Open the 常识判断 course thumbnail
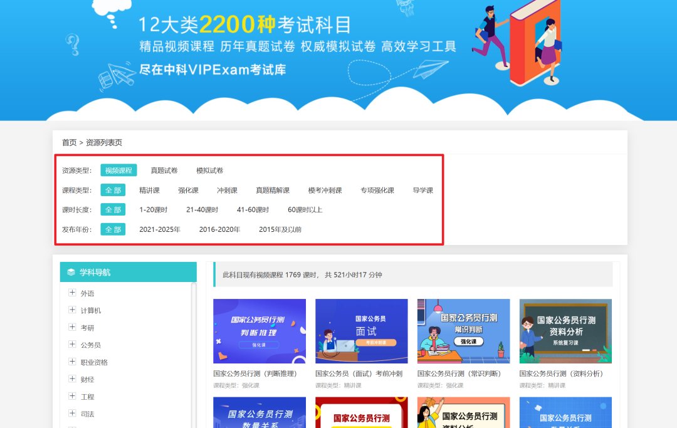This screenshot has width=677, height=428. pos(464,331)
